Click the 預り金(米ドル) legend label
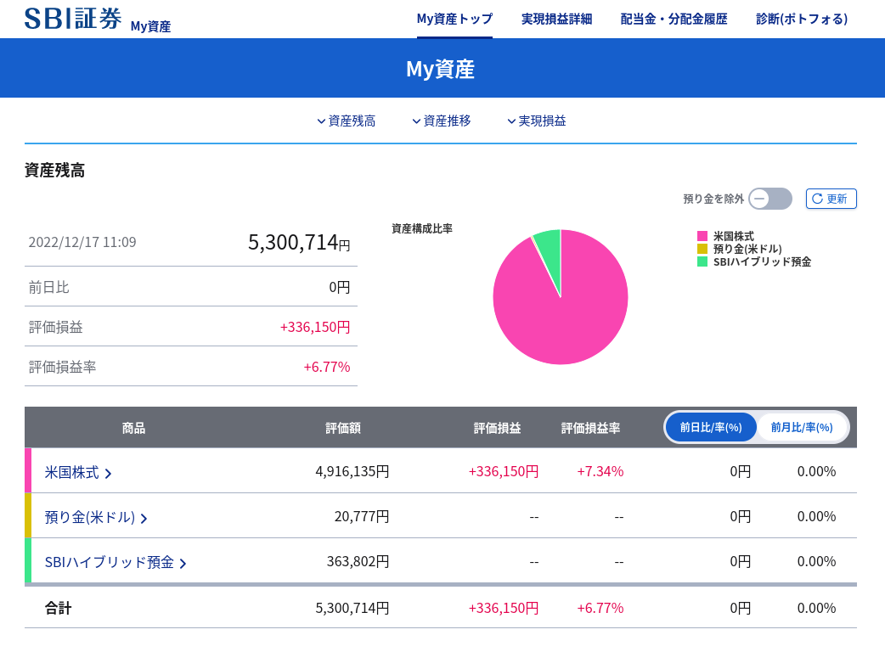The width and height of the screenshot is (885, 652). [x=747, y=249]
